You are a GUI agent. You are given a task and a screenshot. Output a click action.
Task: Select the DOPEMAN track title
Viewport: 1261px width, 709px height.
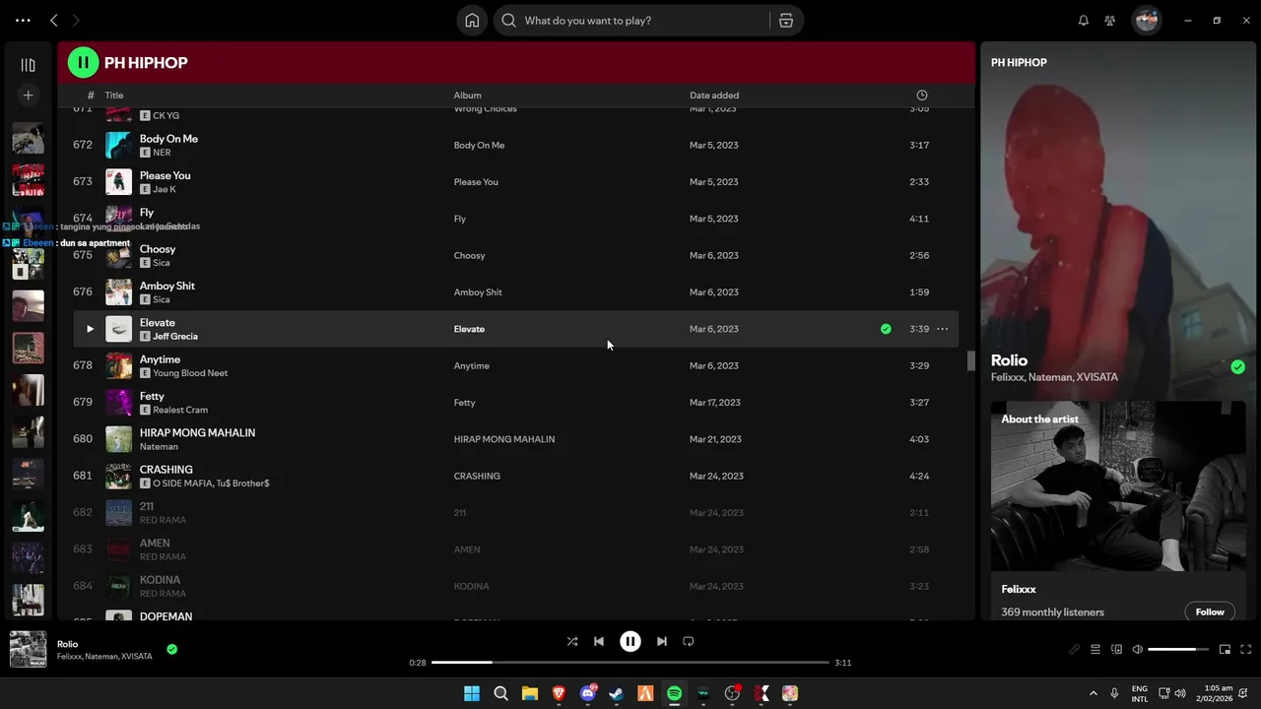[166, 616]
